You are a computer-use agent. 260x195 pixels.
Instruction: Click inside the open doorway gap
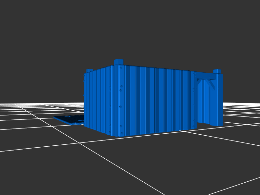click(x=204, y=104)
